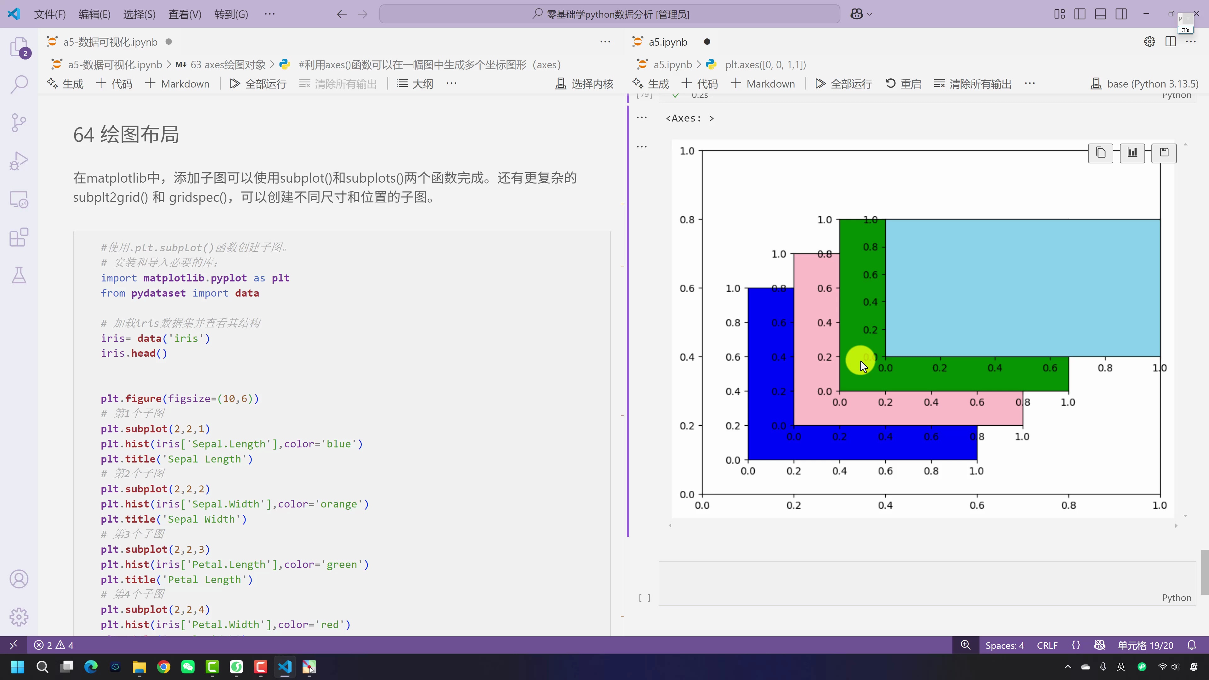The width and height of the screenshot is (1209, 680).
Task: Change language mode via curly braces icon
Action: (1076, 645)
